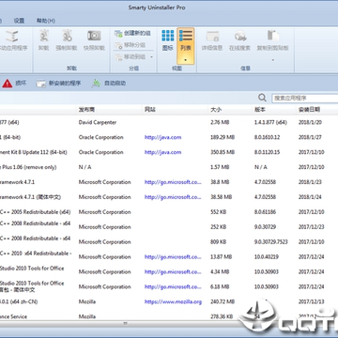Grab the horizontal scrollbar thumb

pyautogui.click(x=125, y=323)
